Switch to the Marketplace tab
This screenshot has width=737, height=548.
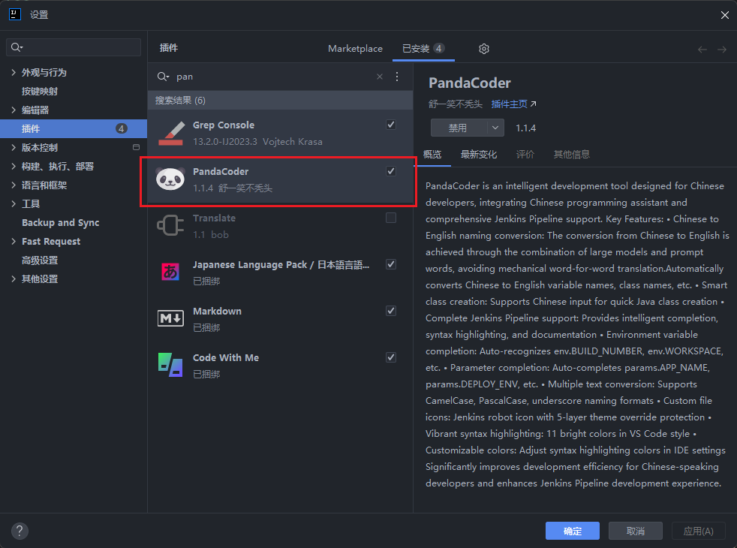(355, 48)
